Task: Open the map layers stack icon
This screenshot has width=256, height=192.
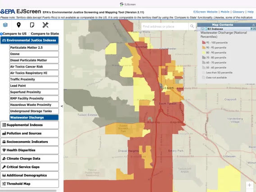Action: pos(5,25)
